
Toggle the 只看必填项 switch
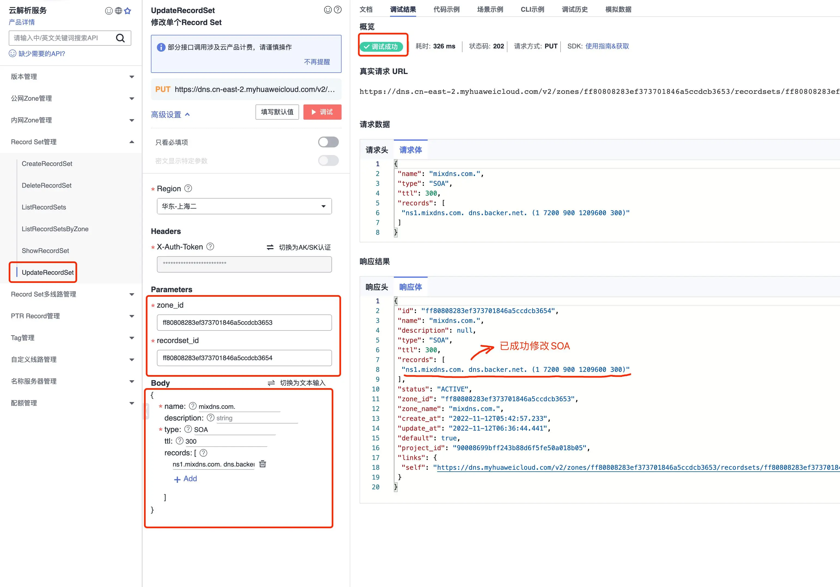(328, 142)
